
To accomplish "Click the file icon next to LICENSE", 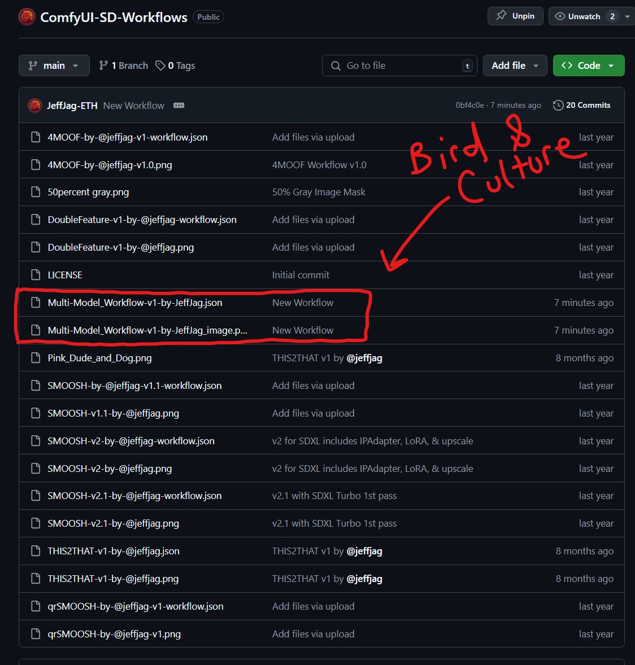I will [36, 275].
